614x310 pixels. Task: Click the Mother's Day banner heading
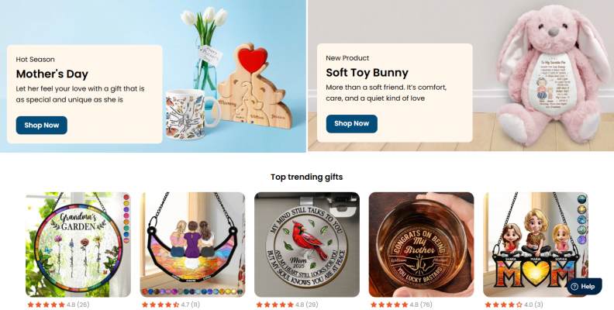tap(52, 74)
